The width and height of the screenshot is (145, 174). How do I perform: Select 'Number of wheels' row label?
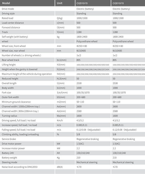[x=21, y=55]
